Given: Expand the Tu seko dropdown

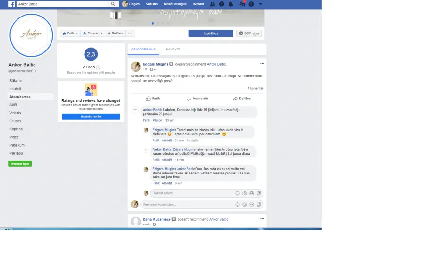Looking at the screenshot, I should click(x=93, y=33).
